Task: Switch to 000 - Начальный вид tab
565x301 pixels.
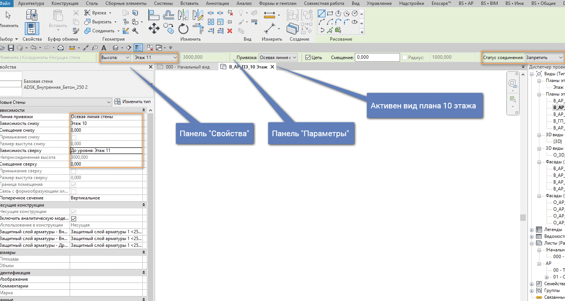Action: tap(188, 67)
